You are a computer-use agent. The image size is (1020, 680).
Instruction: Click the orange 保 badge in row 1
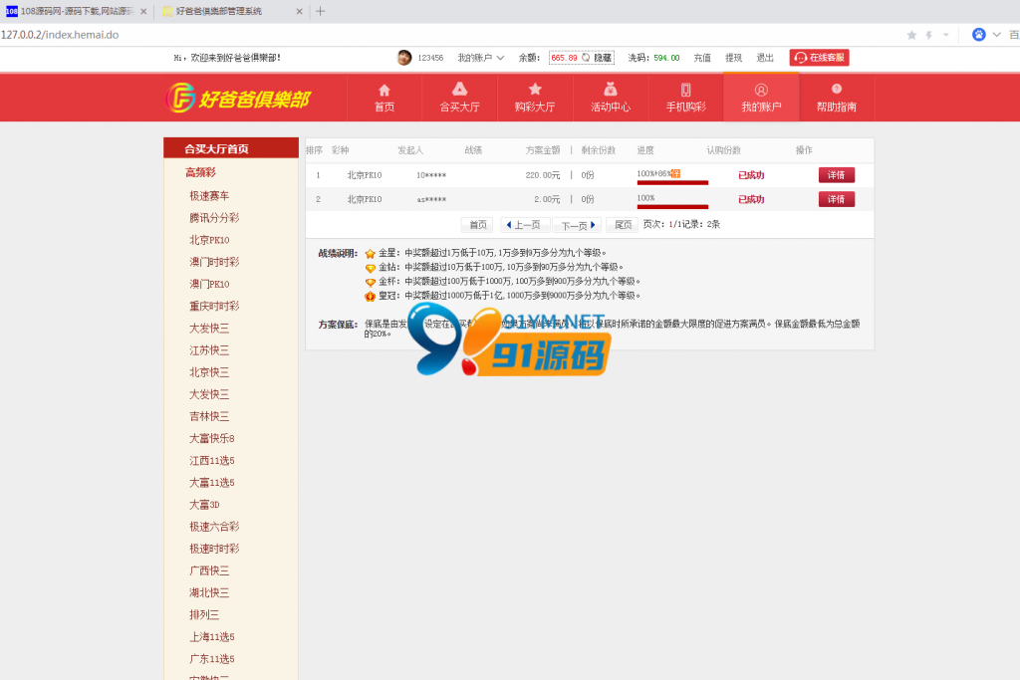[676, 173]
